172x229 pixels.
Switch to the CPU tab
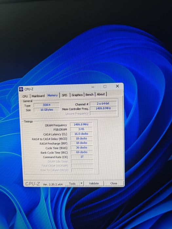tap(25, 96)
